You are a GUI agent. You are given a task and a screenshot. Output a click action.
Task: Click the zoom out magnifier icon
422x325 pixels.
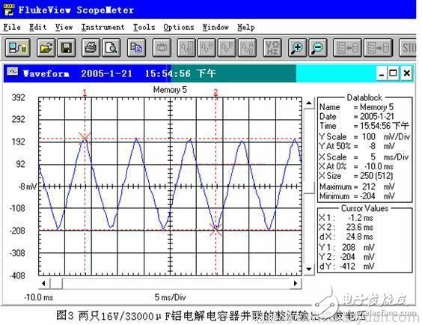pyautogui.click(x=317, y=48)
